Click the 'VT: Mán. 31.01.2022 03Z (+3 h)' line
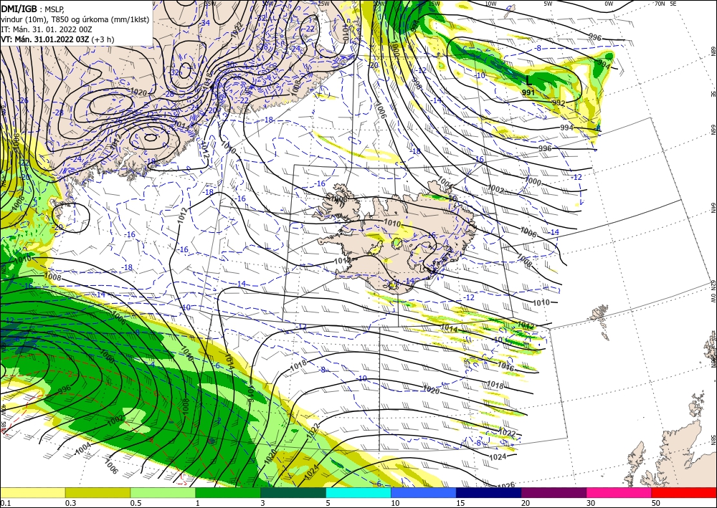The width and height of the screenshot is (717, 508). [57, 39]
